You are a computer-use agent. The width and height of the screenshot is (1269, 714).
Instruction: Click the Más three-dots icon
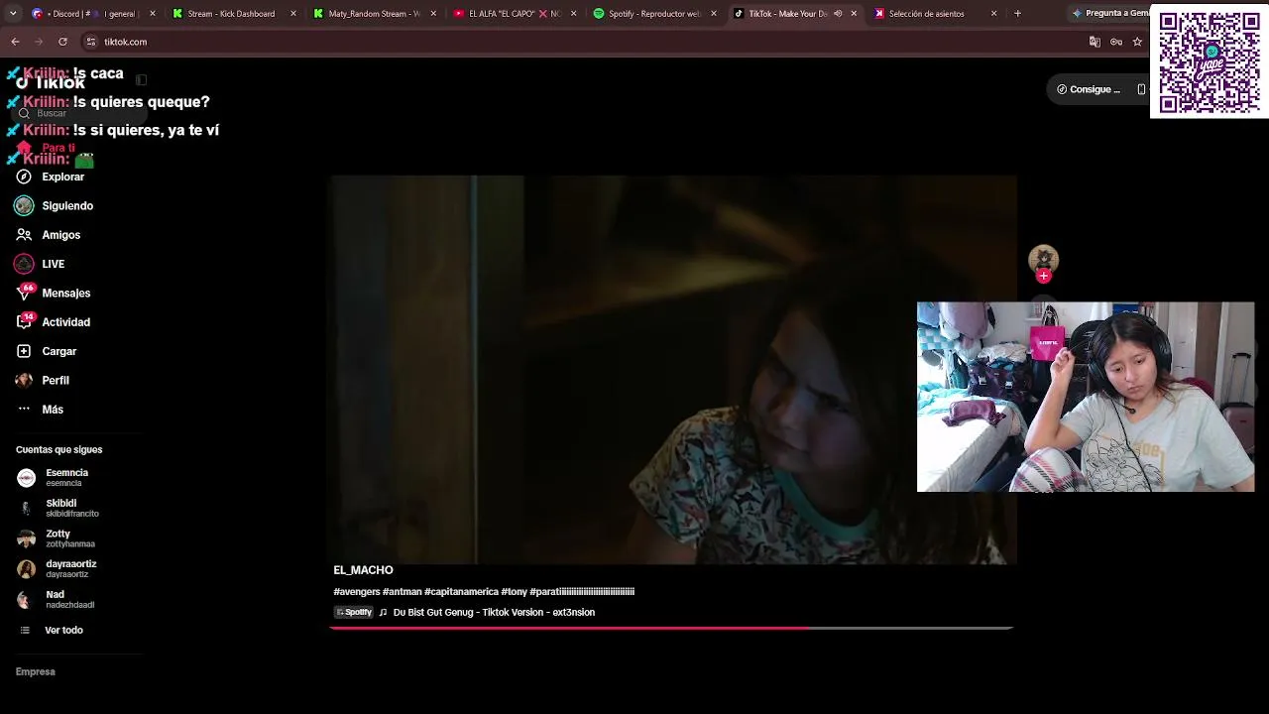[24, 409]
